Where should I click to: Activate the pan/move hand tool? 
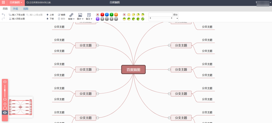[5, 104]
